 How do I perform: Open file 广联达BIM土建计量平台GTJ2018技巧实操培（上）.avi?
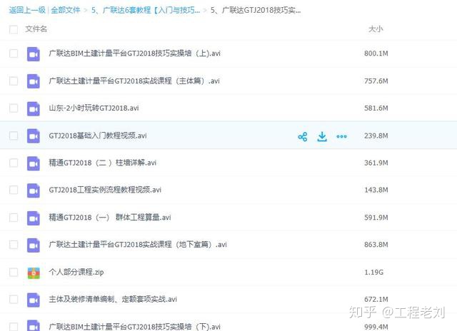coord(135,54)
